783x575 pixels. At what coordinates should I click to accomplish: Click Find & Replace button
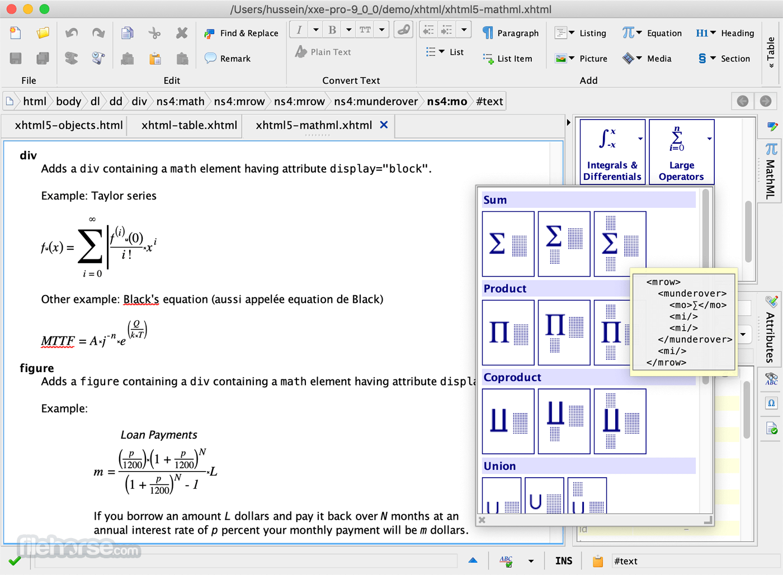241,33
